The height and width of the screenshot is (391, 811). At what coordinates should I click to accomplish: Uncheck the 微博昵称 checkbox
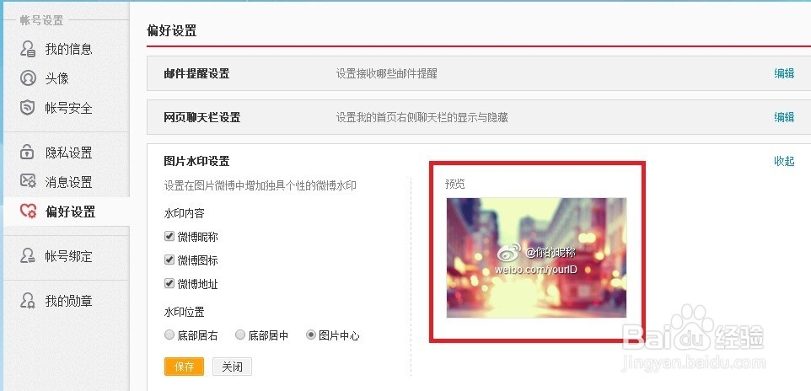pos(169,236)
